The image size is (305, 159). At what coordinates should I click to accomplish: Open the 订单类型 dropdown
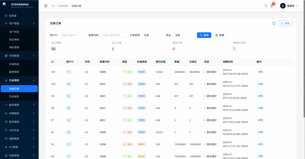152,35
